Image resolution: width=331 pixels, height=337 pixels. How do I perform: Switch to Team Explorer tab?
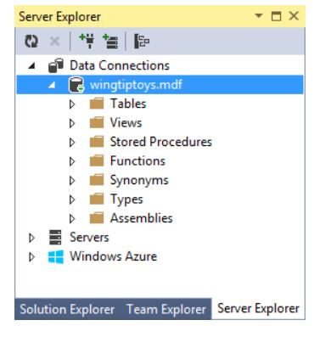pos(165,309)
